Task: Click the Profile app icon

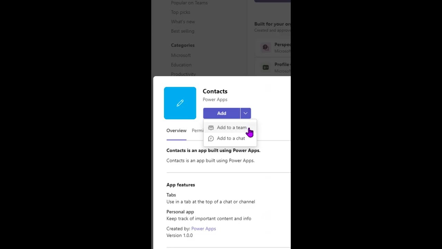Action: (x=266, y=67)
